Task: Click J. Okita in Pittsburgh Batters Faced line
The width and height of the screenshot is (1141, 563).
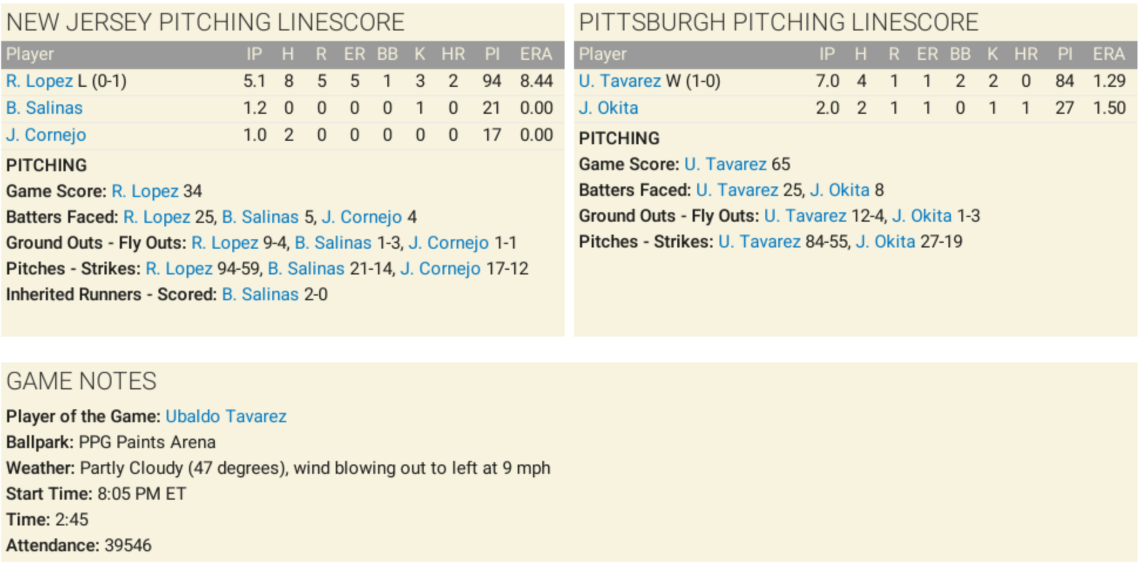Action: click(839, 190)
